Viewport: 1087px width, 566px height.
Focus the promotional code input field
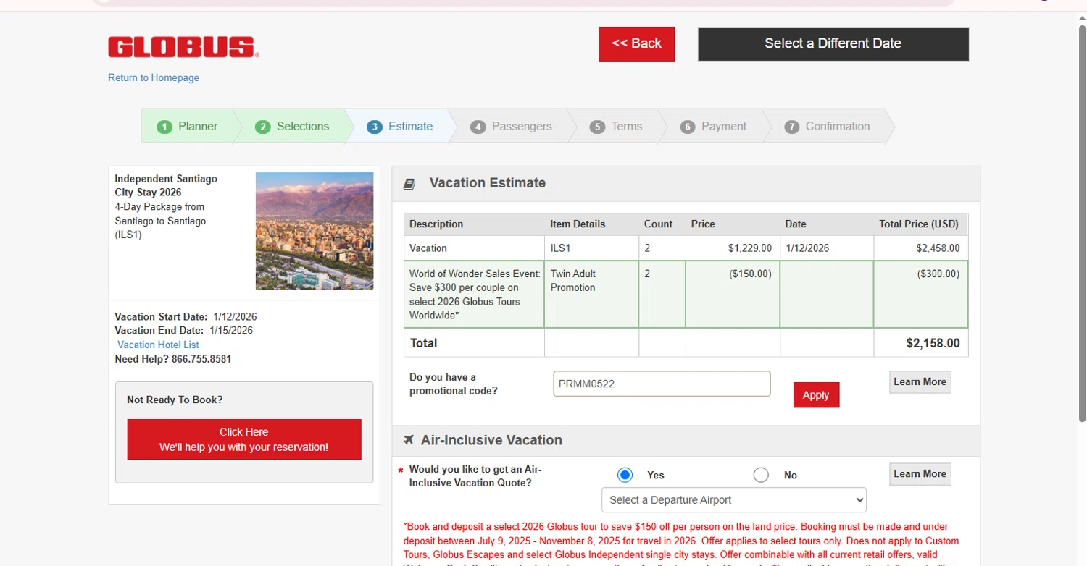point(662,384)
